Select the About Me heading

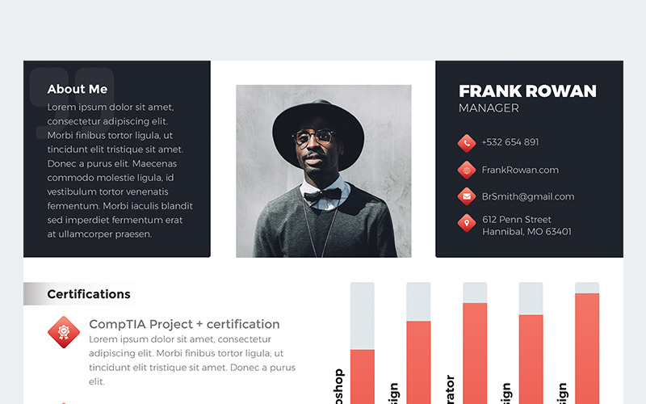[x=78, y=90]
